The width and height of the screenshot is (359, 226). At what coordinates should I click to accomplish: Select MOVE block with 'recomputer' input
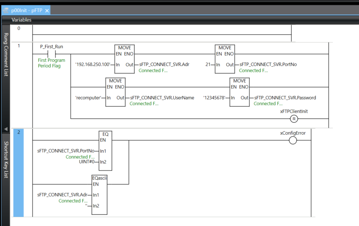click(115, 92)
